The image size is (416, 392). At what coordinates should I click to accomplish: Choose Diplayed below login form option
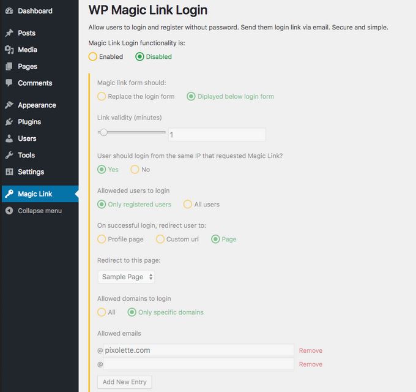pyautogui.click(x=191, y=96)
